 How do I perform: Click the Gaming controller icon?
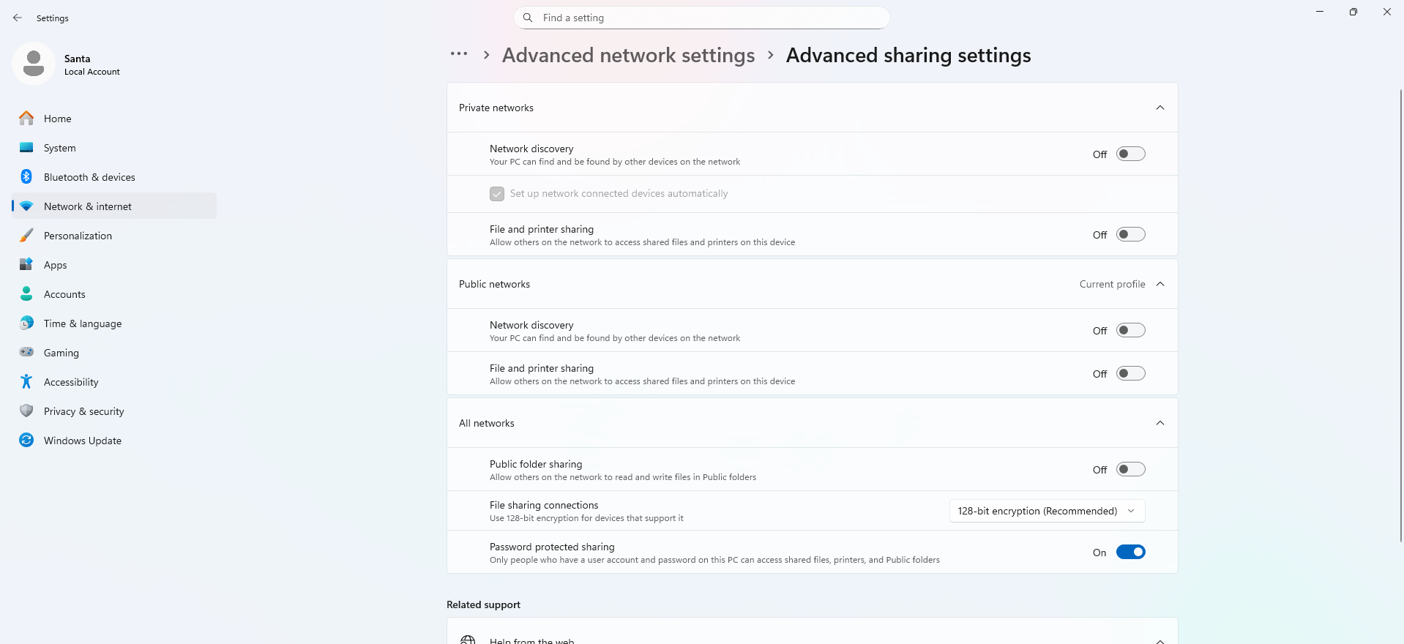click(26, 353)
